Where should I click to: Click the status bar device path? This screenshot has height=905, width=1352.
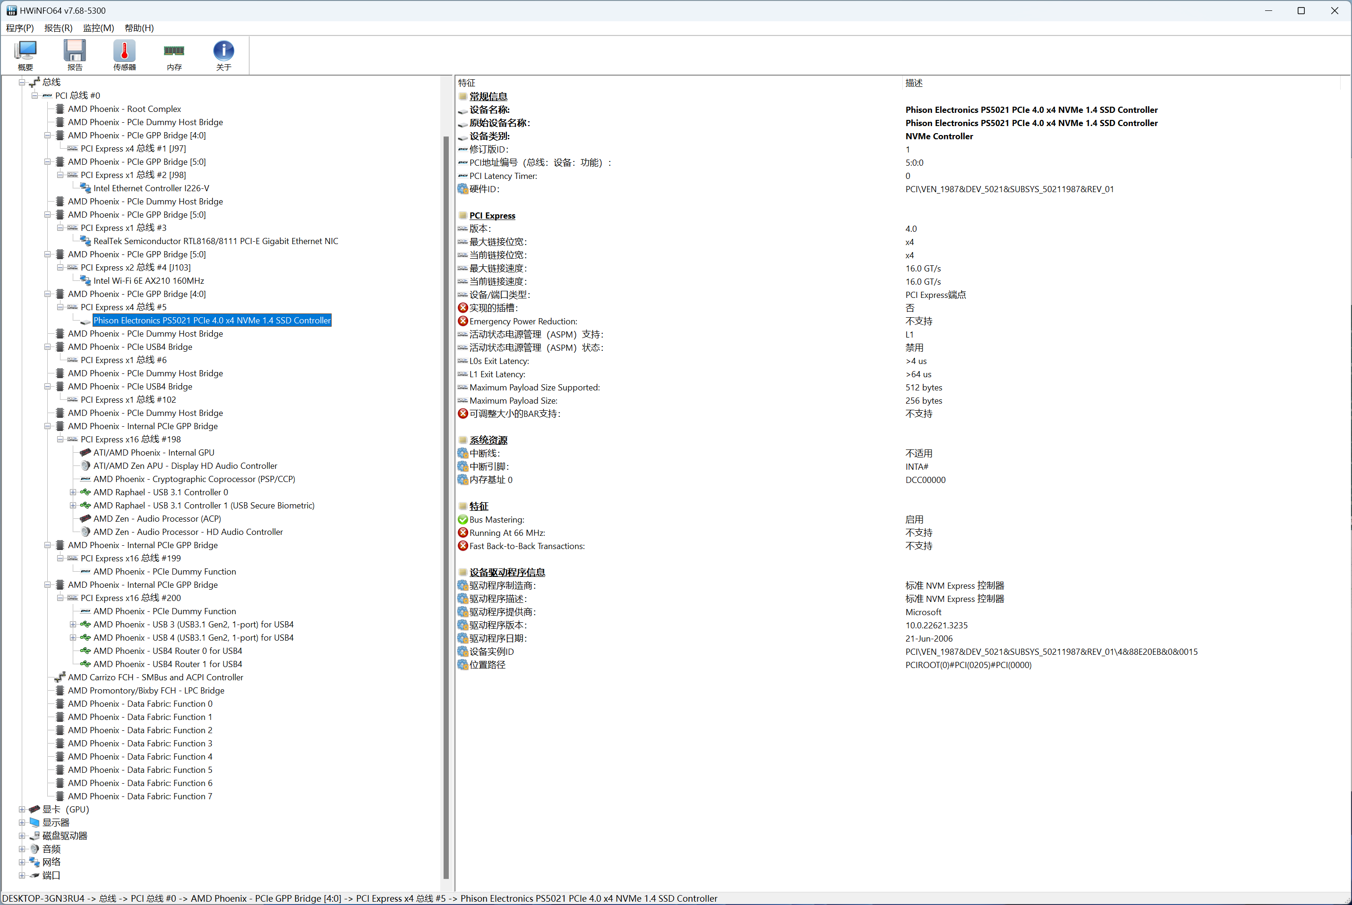360,899
